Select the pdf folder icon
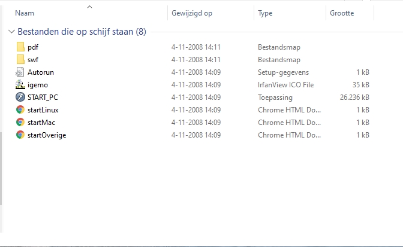 20,47
